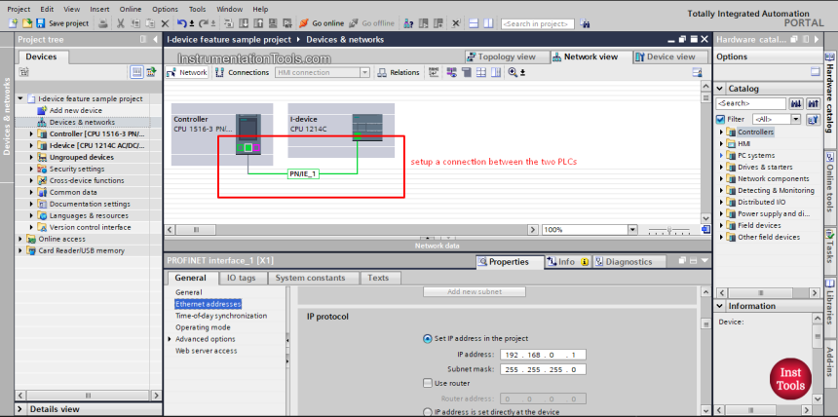Expand the Online access tree node
The image size is (838, 417).
20,239
